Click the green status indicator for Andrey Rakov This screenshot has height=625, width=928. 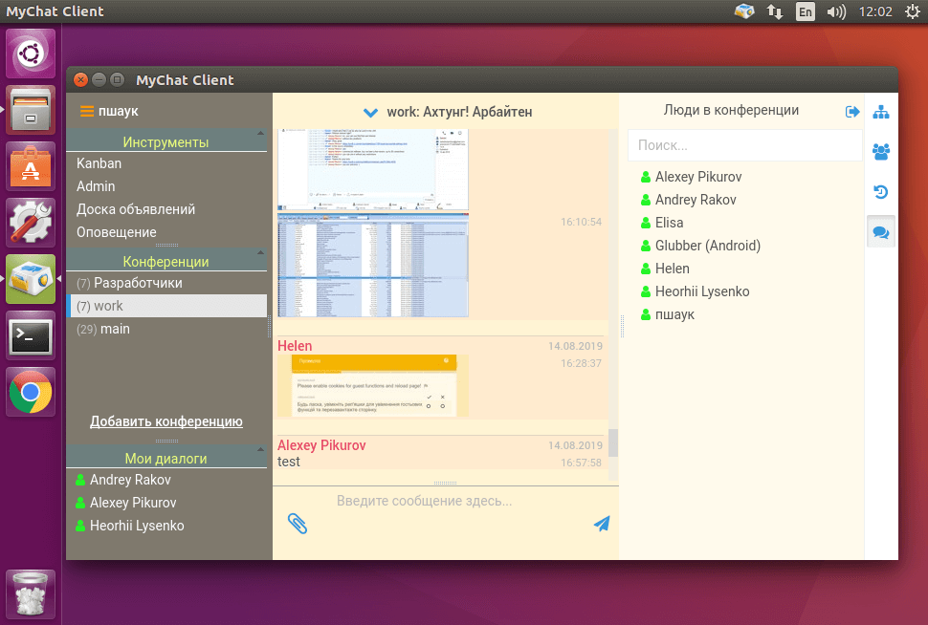pyautogui.click(x=644, y=200)
